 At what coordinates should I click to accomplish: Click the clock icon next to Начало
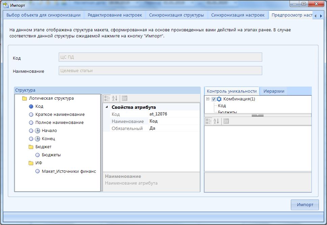[x=37, y=131]
